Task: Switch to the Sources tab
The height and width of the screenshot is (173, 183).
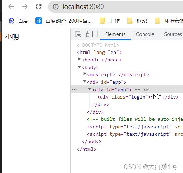Action: click(173, 34)
